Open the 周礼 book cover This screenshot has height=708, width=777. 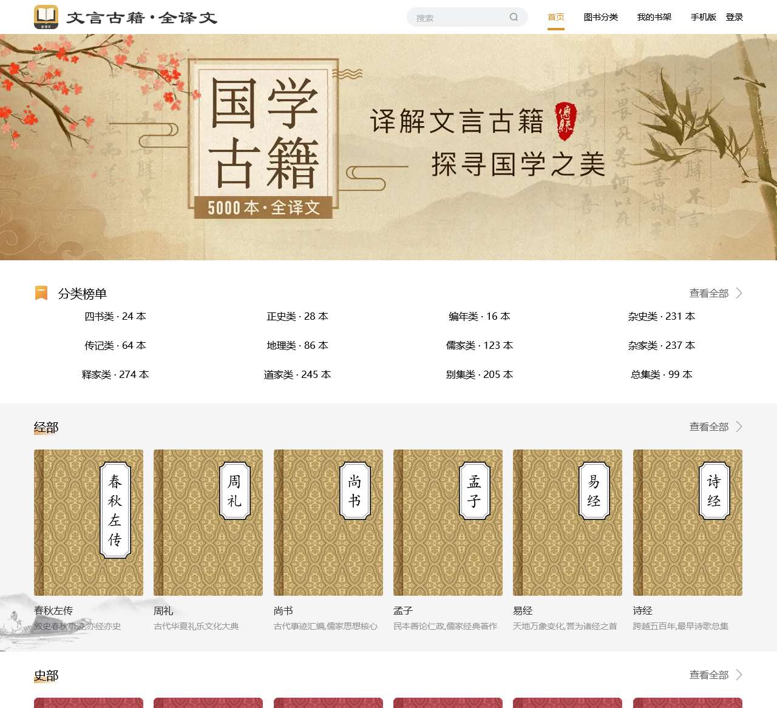208,522
